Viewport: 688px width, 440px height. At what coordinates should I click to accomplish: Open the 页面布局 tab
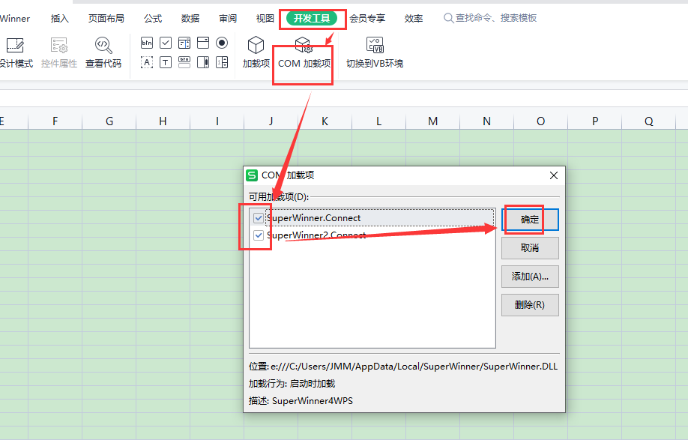[106, 19]
